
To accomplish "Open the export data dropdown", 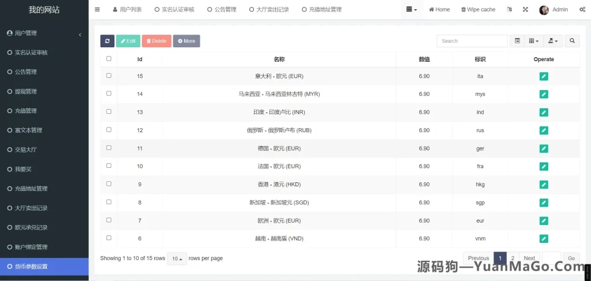I will (553, 41).
